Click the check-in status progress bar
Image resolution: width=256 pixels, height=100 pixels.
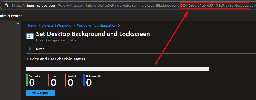pyautogui.click(x=118, y=69)
